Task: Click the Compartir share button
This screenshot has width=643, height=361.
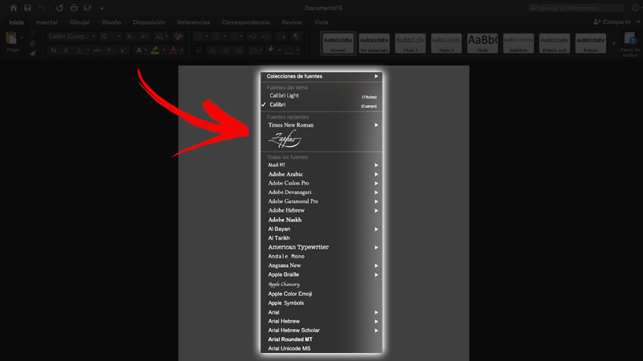Action: (x=612, y=22)
